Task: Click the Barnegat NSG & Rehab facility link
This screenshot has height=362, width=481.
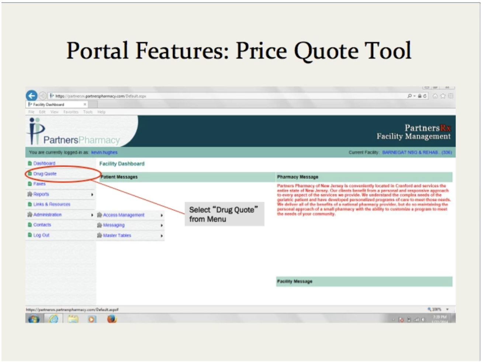Action: tap(416, 152)
